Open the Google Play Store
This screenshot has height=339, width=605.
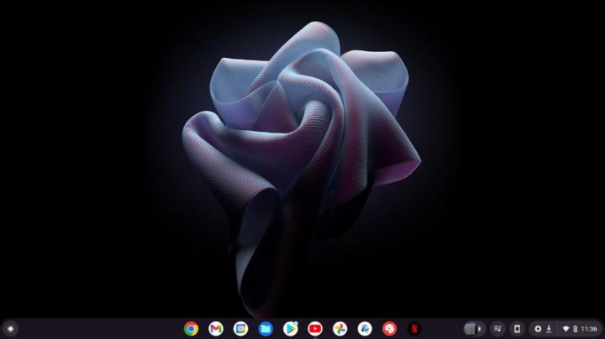290,329
